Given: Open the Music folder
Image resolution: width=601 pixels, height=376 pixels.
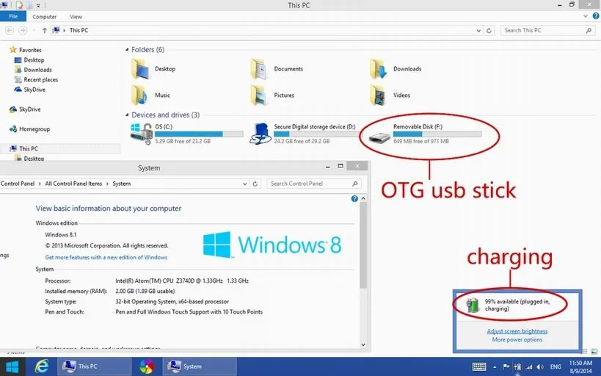Looking at the screenshot, I should click(x=150, y=95).
